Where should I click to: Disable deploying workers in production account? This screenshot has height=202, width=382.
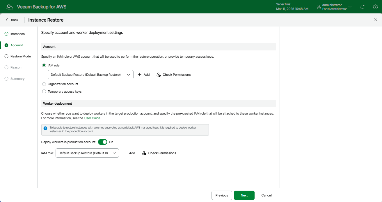pos(103,142)
